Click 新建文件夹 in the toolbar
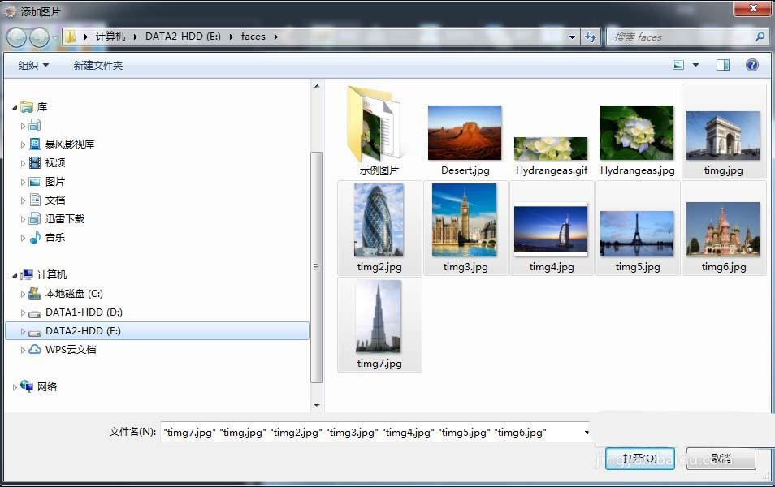Screen dimensions: 775x487 [97, 65]
